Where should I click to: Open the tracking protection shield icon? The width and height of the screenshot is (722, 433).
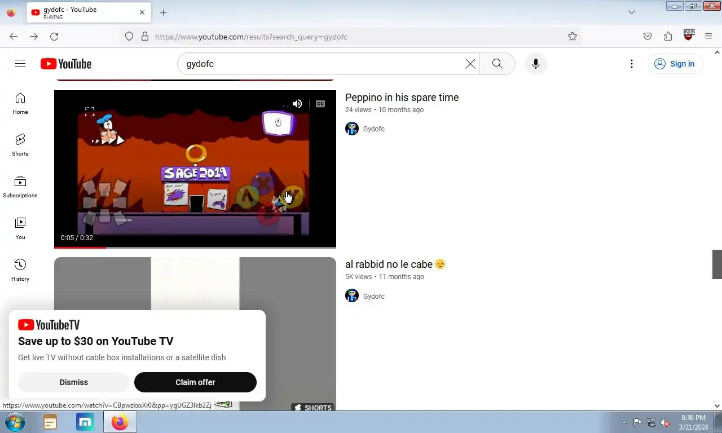129,37
